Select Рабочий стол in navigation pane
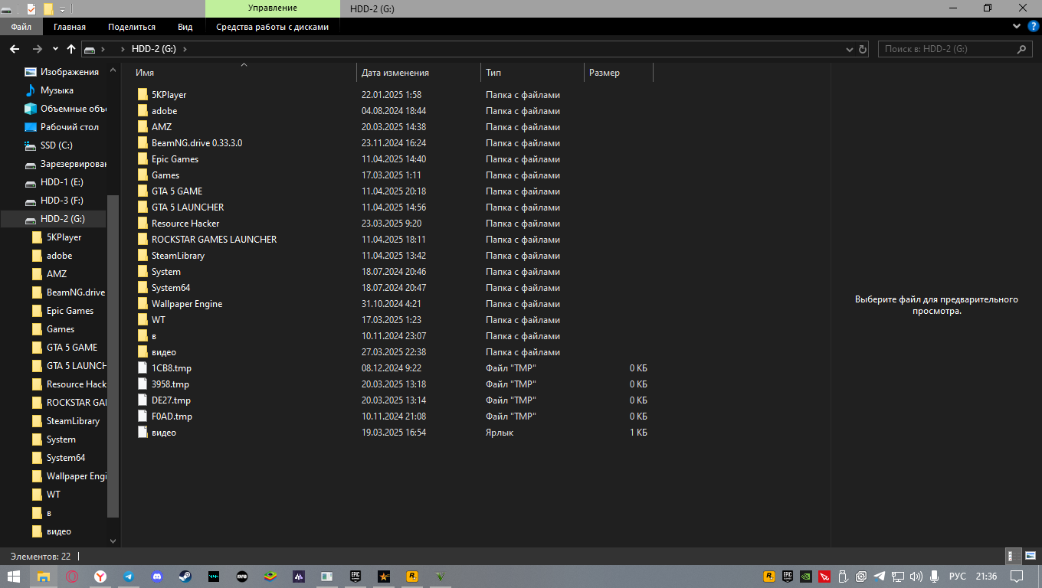The width and height of the screenshot is (1042, 588). tap(70, 127)
